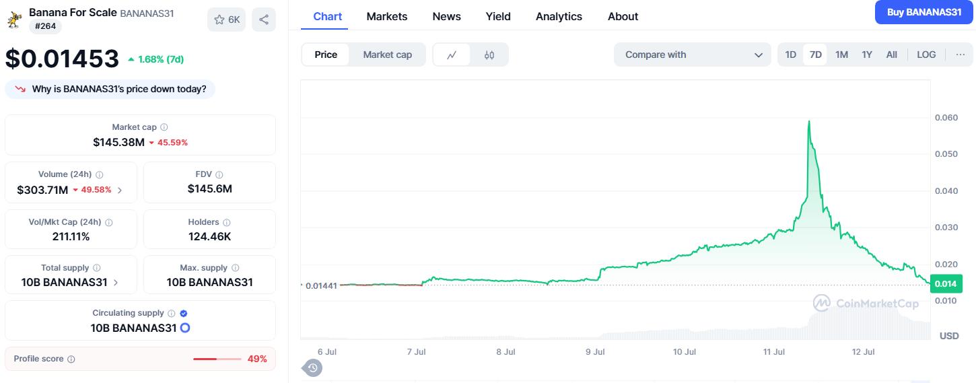Click the 9 Jul date label on chart axis
This screenshot has width=976, height=383.
[x=595, y=351]
